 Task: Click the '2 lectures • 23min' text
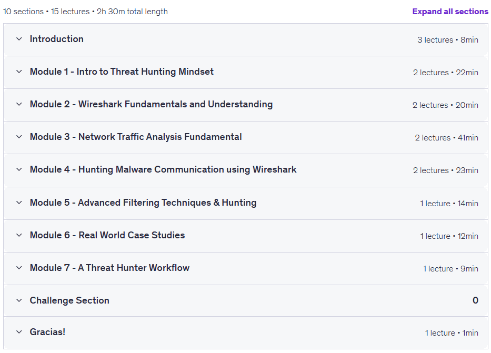[446, 170]
